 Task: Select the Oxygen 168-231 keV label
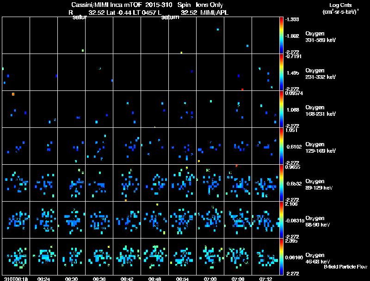pyautogui.click(x=321, y=111)
